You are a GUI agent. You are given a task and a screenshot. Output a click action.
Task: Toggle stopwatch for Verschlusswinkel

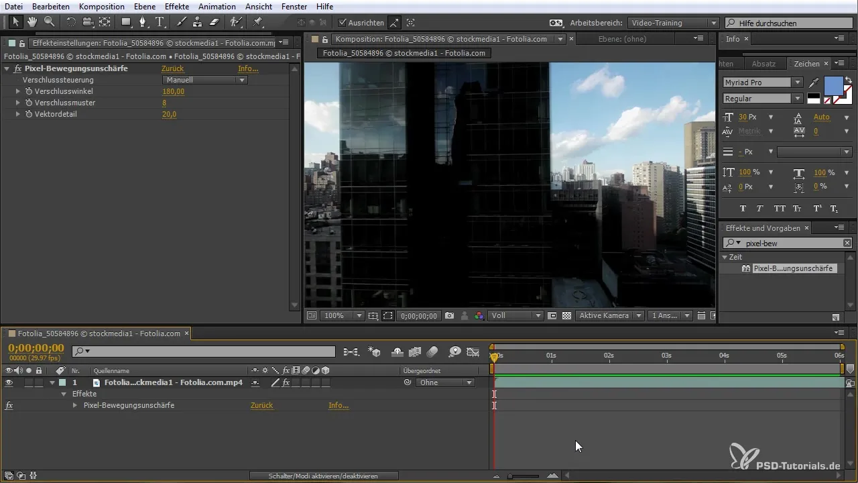29,91
